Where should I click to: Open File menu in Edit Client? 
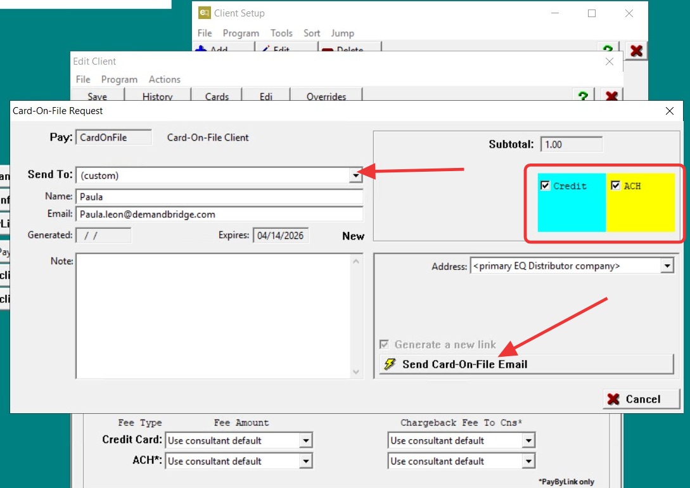pyautogui.click(x=83, y=79)
